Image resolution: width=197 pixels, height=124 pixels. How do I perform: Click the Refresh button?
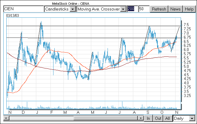tap(159, 9)
